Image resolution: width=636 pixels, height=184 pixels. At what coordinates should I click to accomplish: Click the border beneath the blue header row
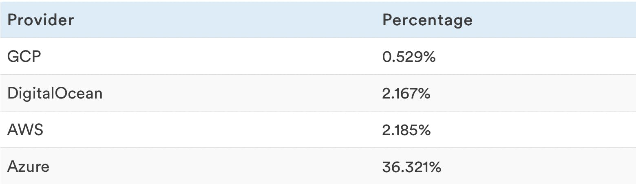[318, 38]
